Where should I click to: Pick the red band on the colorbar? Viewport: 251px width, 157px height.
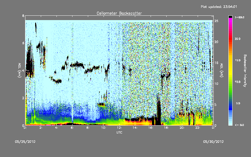(x=230, y=39)
